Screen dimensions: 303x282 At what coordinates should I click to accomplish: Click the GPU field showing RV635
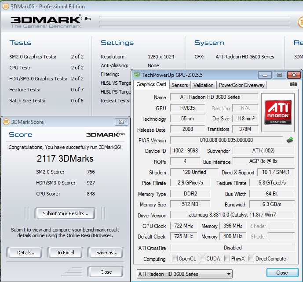tap(187, 108)
